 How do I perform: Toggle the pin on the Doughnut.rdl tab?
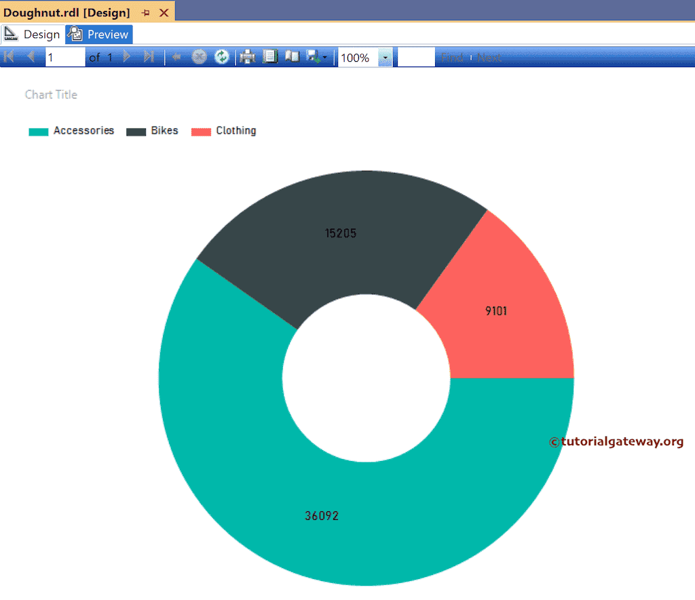click(x=145, y=12)
